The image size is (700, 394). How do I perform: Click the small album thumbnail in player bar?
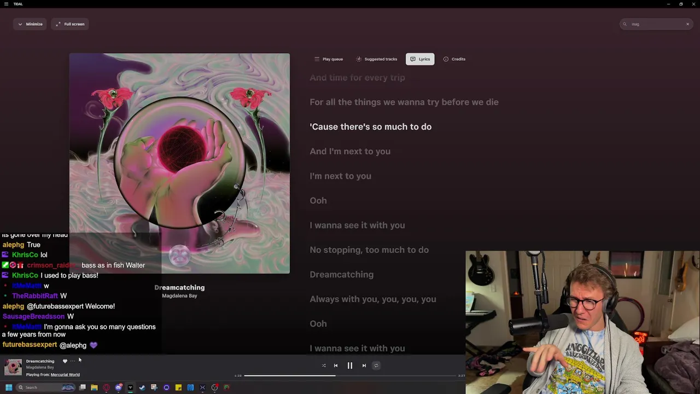(x=13, y=367)
